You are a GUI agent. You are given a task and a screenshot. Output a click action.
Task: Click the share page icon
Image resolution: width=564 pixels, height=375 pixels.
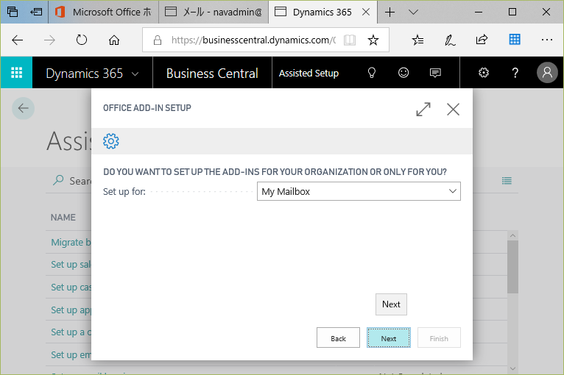point(482,39)
